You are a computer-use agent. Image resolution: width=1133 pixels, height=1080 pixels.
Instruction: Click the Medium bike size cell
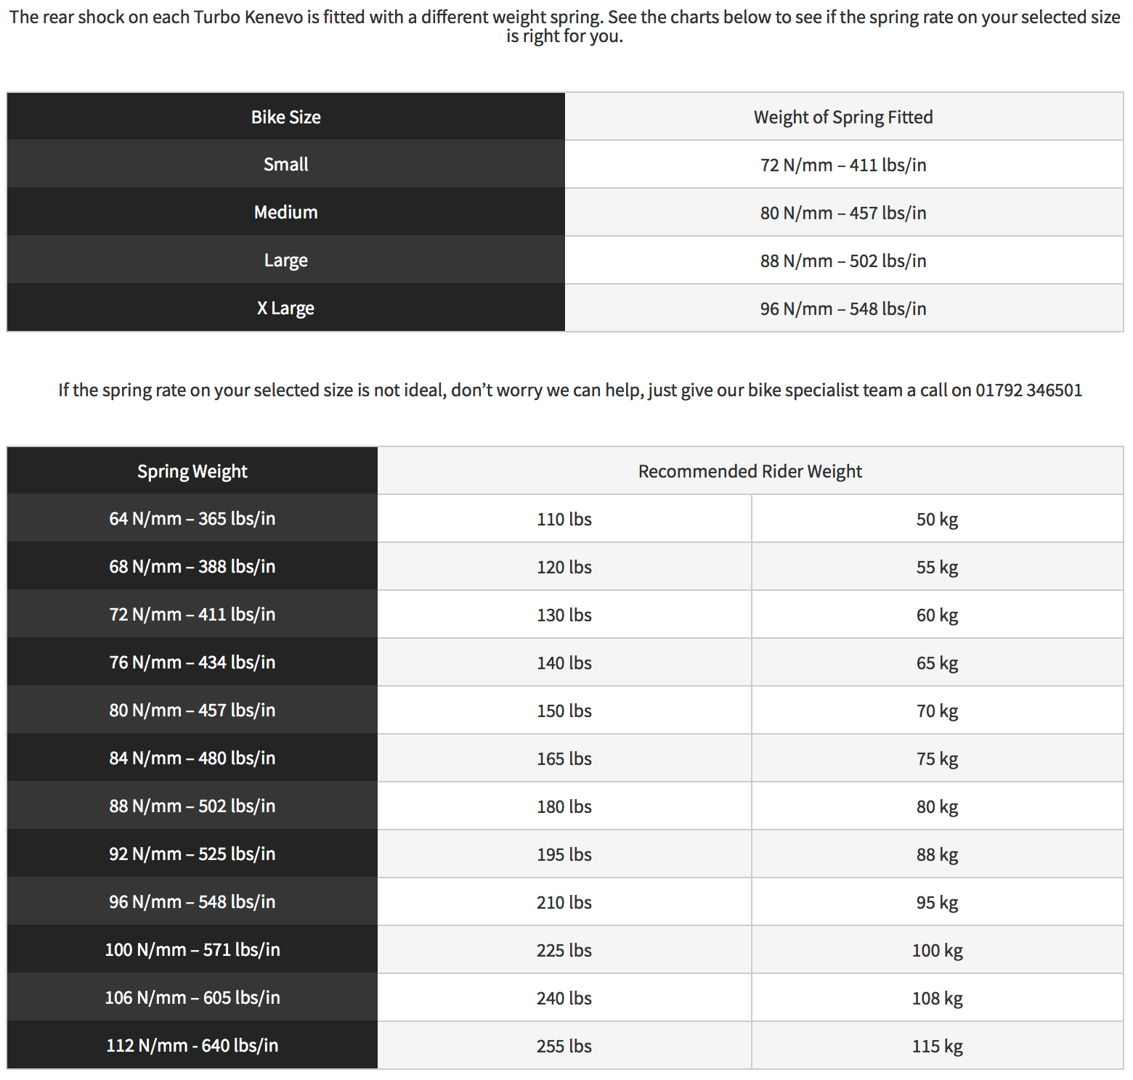[286, 212]
